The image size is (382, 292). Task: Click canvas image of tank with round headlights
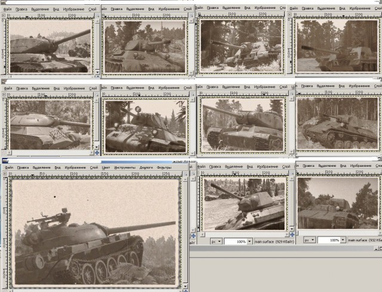145,126
